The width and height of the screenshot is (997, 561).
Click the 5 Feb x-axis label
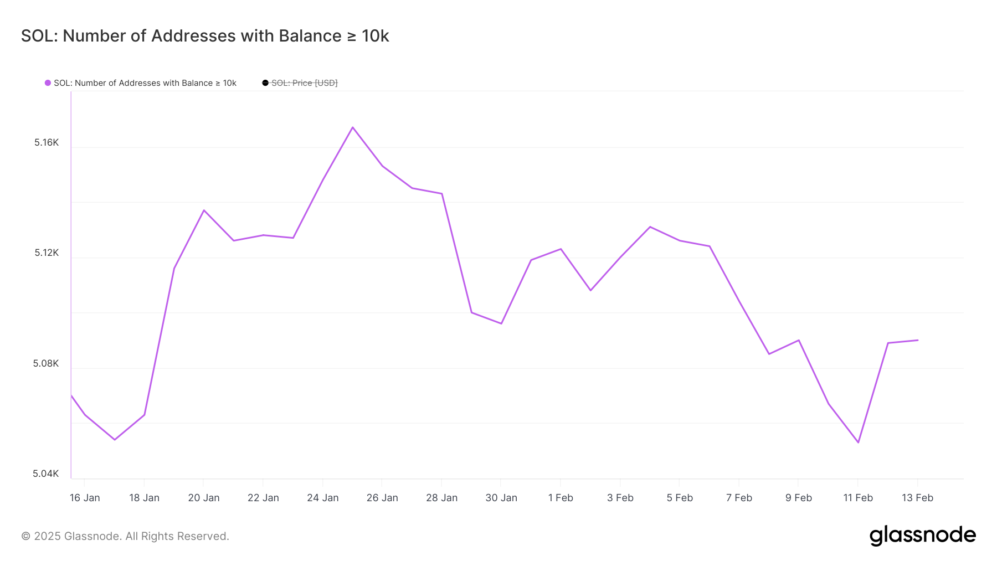tap(680, 498)
